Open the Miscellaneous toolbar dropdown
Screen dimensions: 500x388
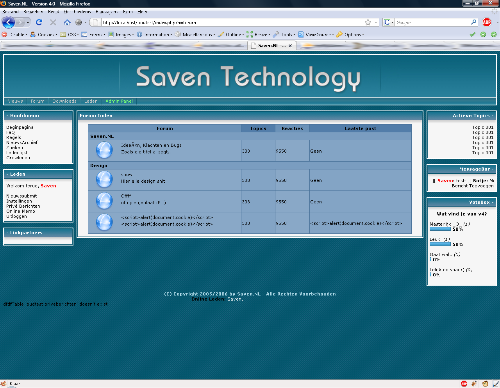pyautogui.click(x=195, y=34)
